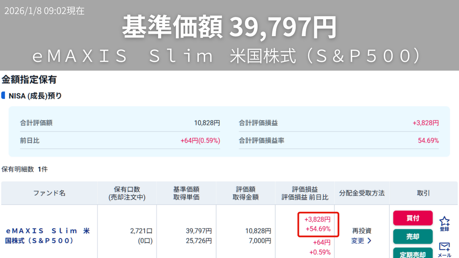This screenshot has height=258, width=459.
Task: Click the 合計評価額 label
Action: [x=36, y=123]
